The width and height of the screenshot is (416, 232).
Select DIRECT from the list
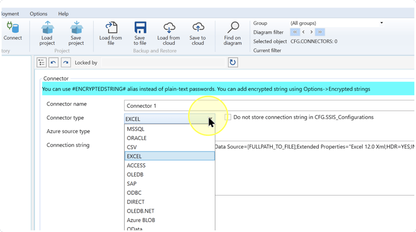pos(170,202)
